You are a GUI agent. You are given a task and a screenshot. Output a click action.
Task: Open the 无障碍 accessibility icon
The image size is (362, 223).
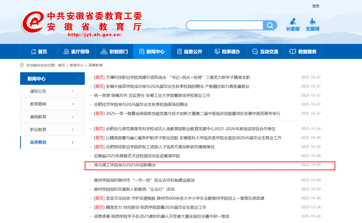coord(312,22)
